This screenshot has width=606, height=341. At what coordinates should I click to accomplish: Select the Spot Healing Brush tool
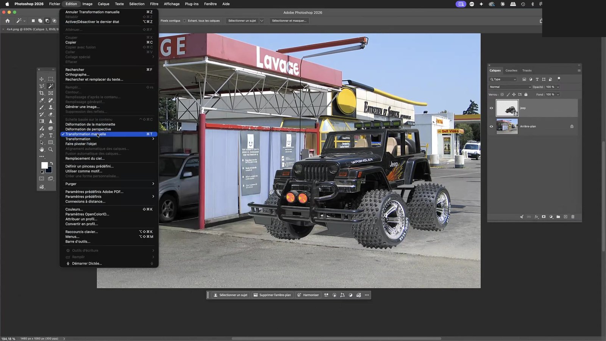tap(51, 100)
